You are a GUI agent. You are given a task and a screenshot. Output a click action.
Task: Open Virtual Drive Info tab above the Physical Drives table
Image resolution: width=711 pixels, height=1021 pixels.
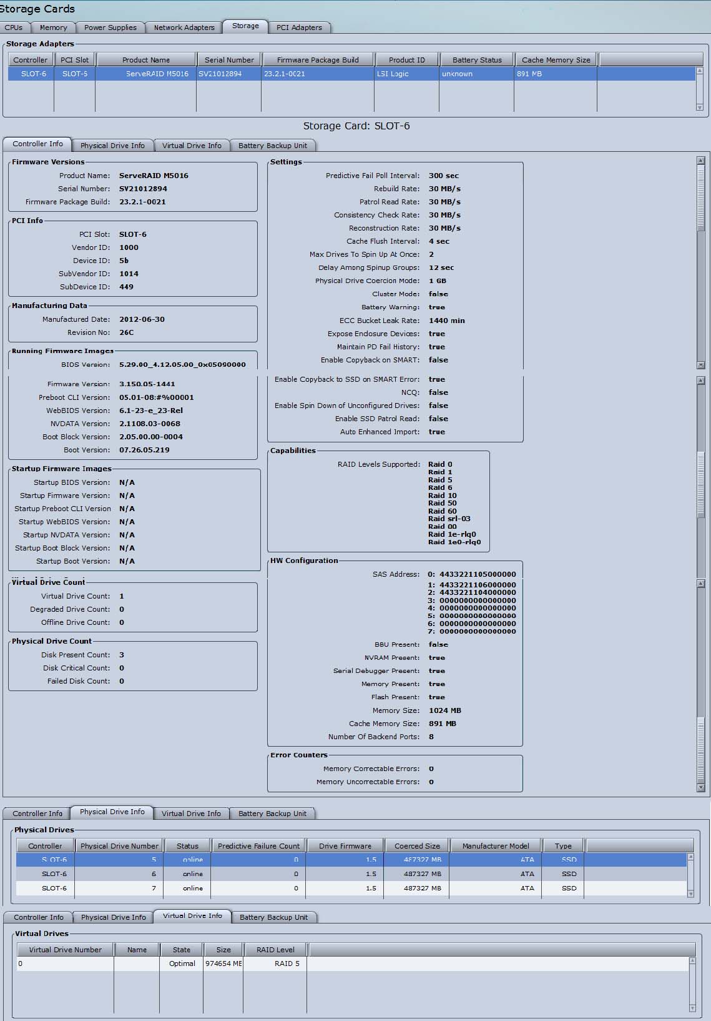pyautogui.click(x=191, y=814)
